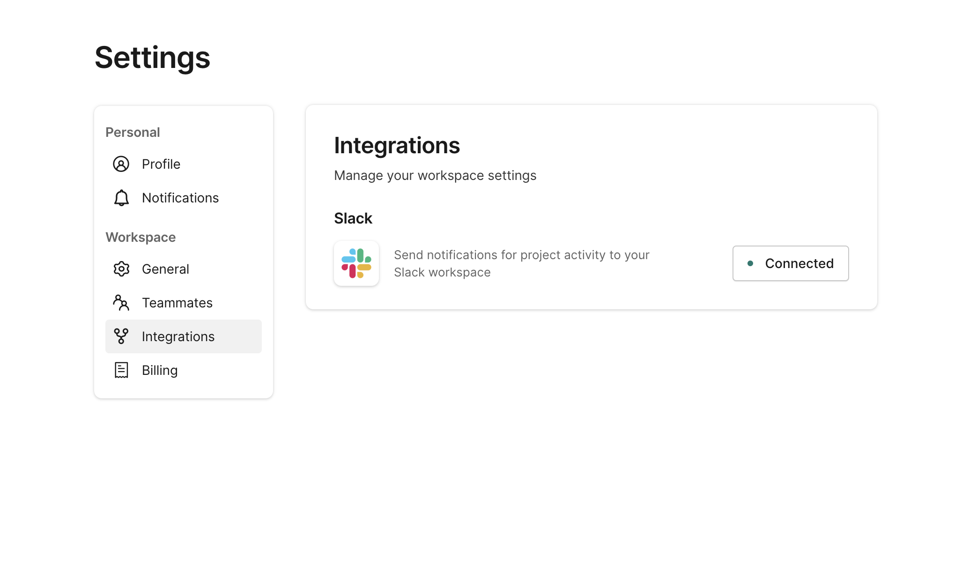962x567 pixels.
Task: Click the General gear icon
Action: pyautogui.click(x=121, y=269)
